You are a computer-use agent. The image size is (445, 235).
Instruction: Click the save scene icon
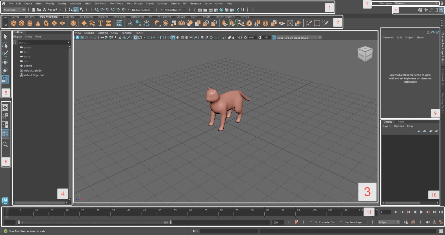tap(44, 10)
